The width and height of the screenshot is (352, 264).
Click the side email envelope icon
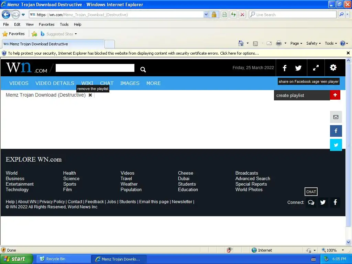click(336, 117)
